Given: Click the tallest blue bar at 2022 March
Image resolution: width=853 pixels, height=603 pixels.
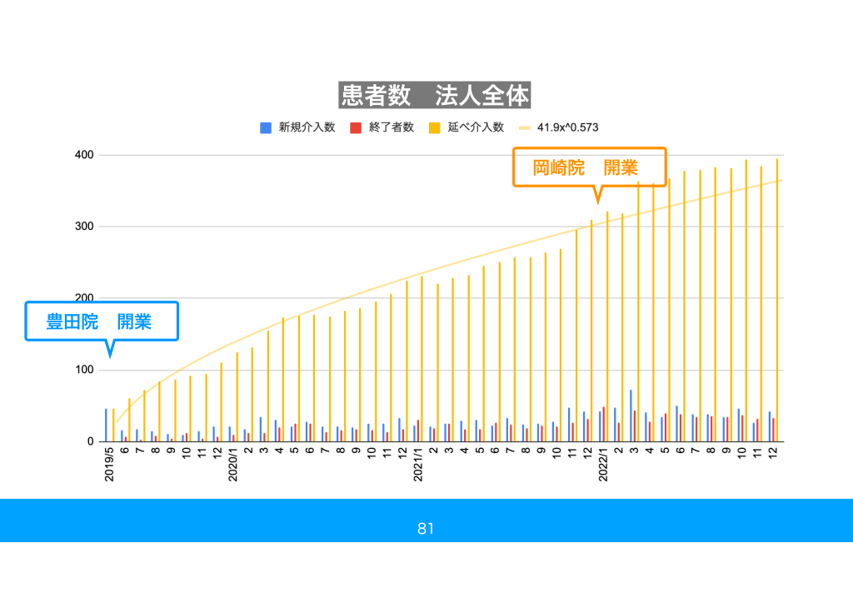Looking at the screenshot, I should [631, 416].
